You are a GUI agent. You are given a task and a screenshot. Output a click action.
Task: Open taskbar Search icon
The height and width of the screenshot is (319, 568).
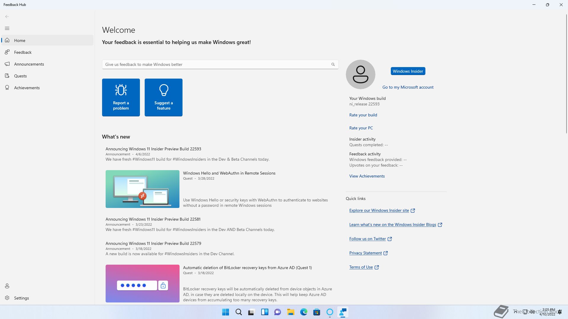pyautogui.click(x=238, y=312)
